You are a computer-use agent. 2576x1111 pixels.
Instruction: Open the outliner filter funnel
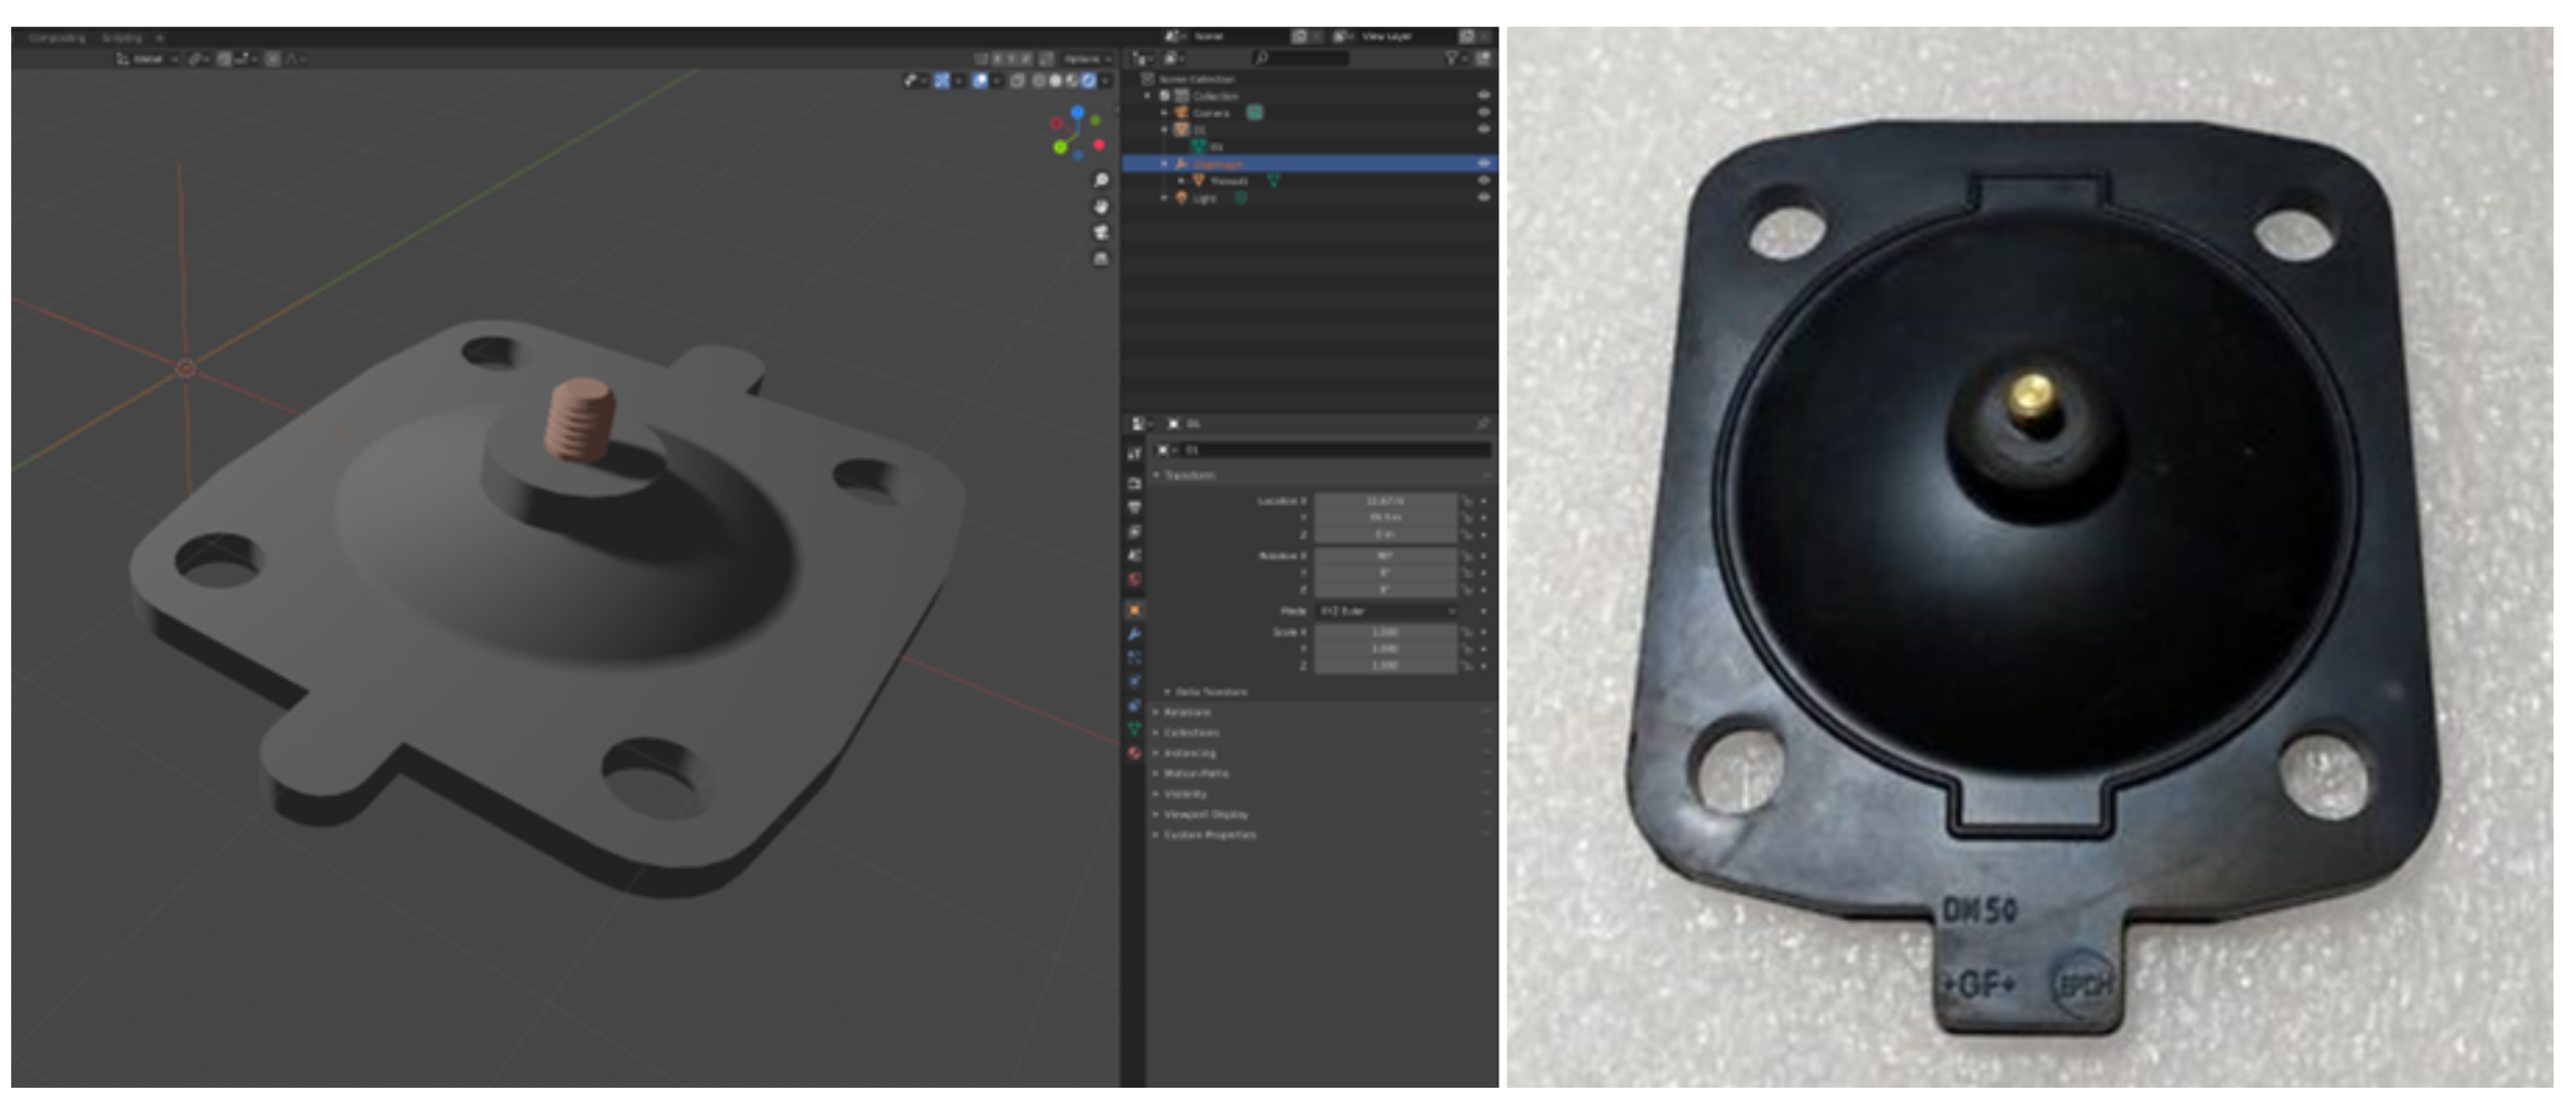pyautogui.click(x=1452, y=59)
